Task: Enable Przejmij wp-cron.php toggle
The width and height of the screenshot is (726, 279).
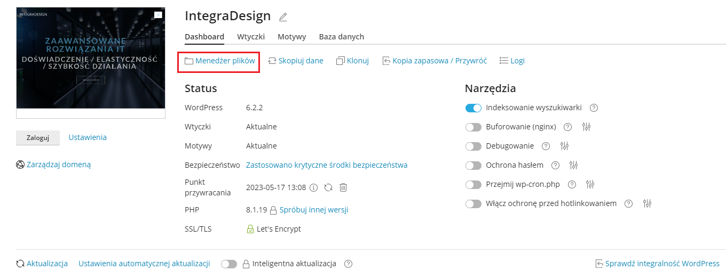Action: tap(474, 185)
